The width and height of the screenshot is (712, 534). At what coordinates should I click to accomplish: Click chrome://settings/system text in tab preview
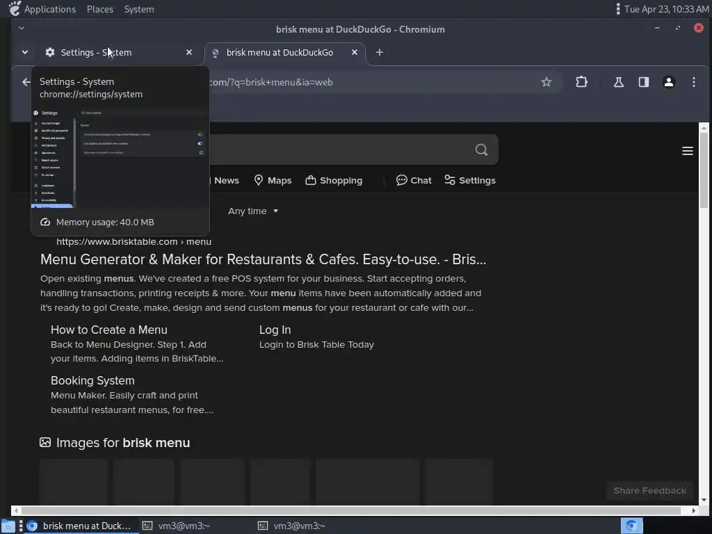(91, 95)
